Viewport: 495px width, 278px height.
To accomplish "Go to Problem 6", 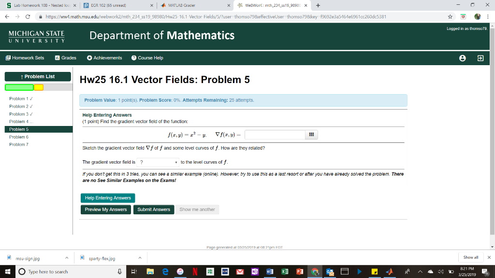I will pyautogui.click(x=19, y=137).
